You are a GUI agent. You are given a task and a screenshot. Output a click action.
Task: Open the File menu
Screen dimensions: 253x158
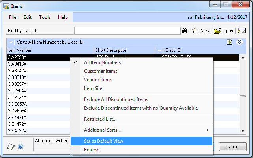click(13, 17)
